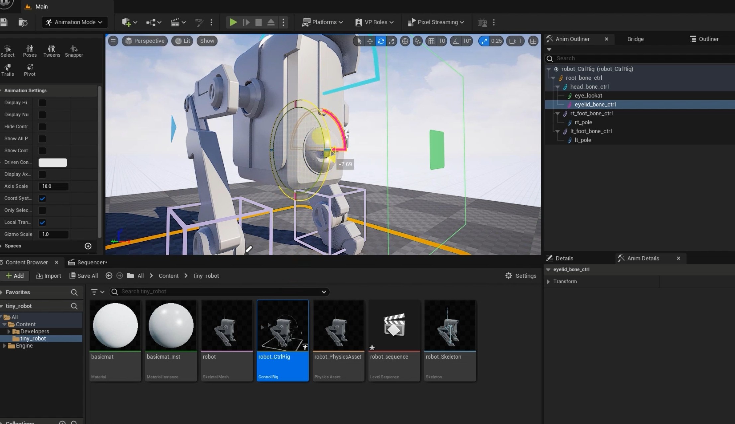Click the Save All button

84,276
